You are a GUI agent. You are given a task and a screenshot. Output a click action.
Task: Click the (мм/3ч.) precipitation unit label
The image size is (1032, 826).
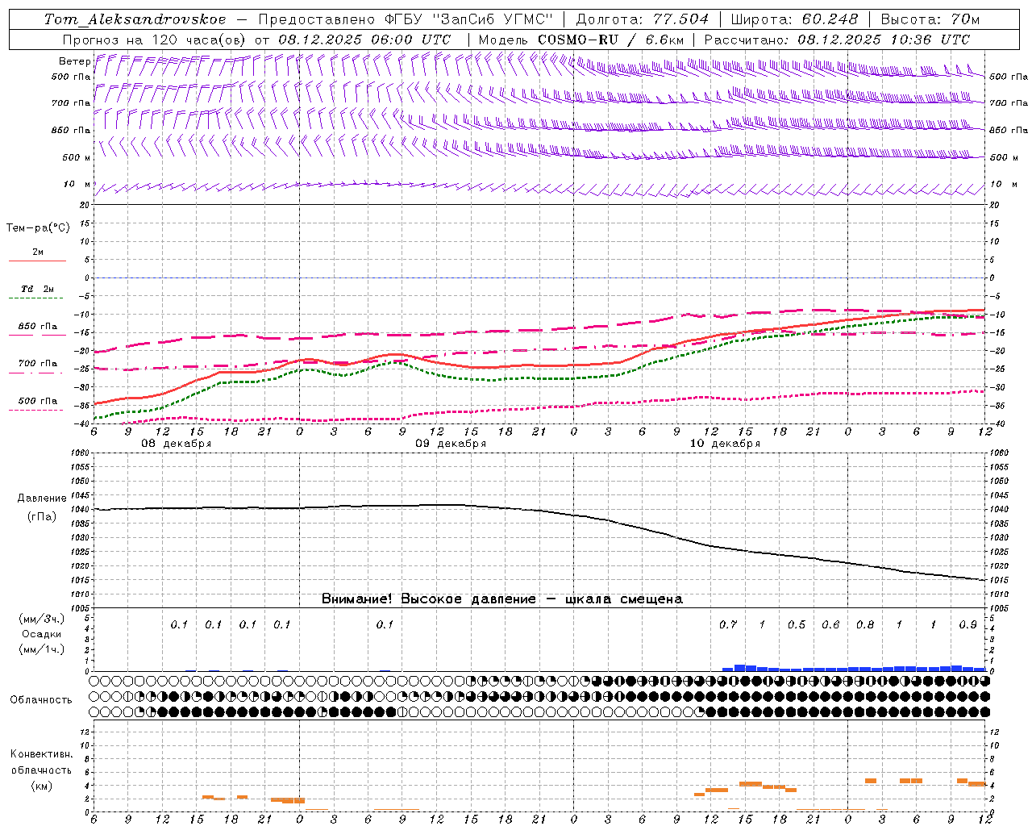click(42, 619)
